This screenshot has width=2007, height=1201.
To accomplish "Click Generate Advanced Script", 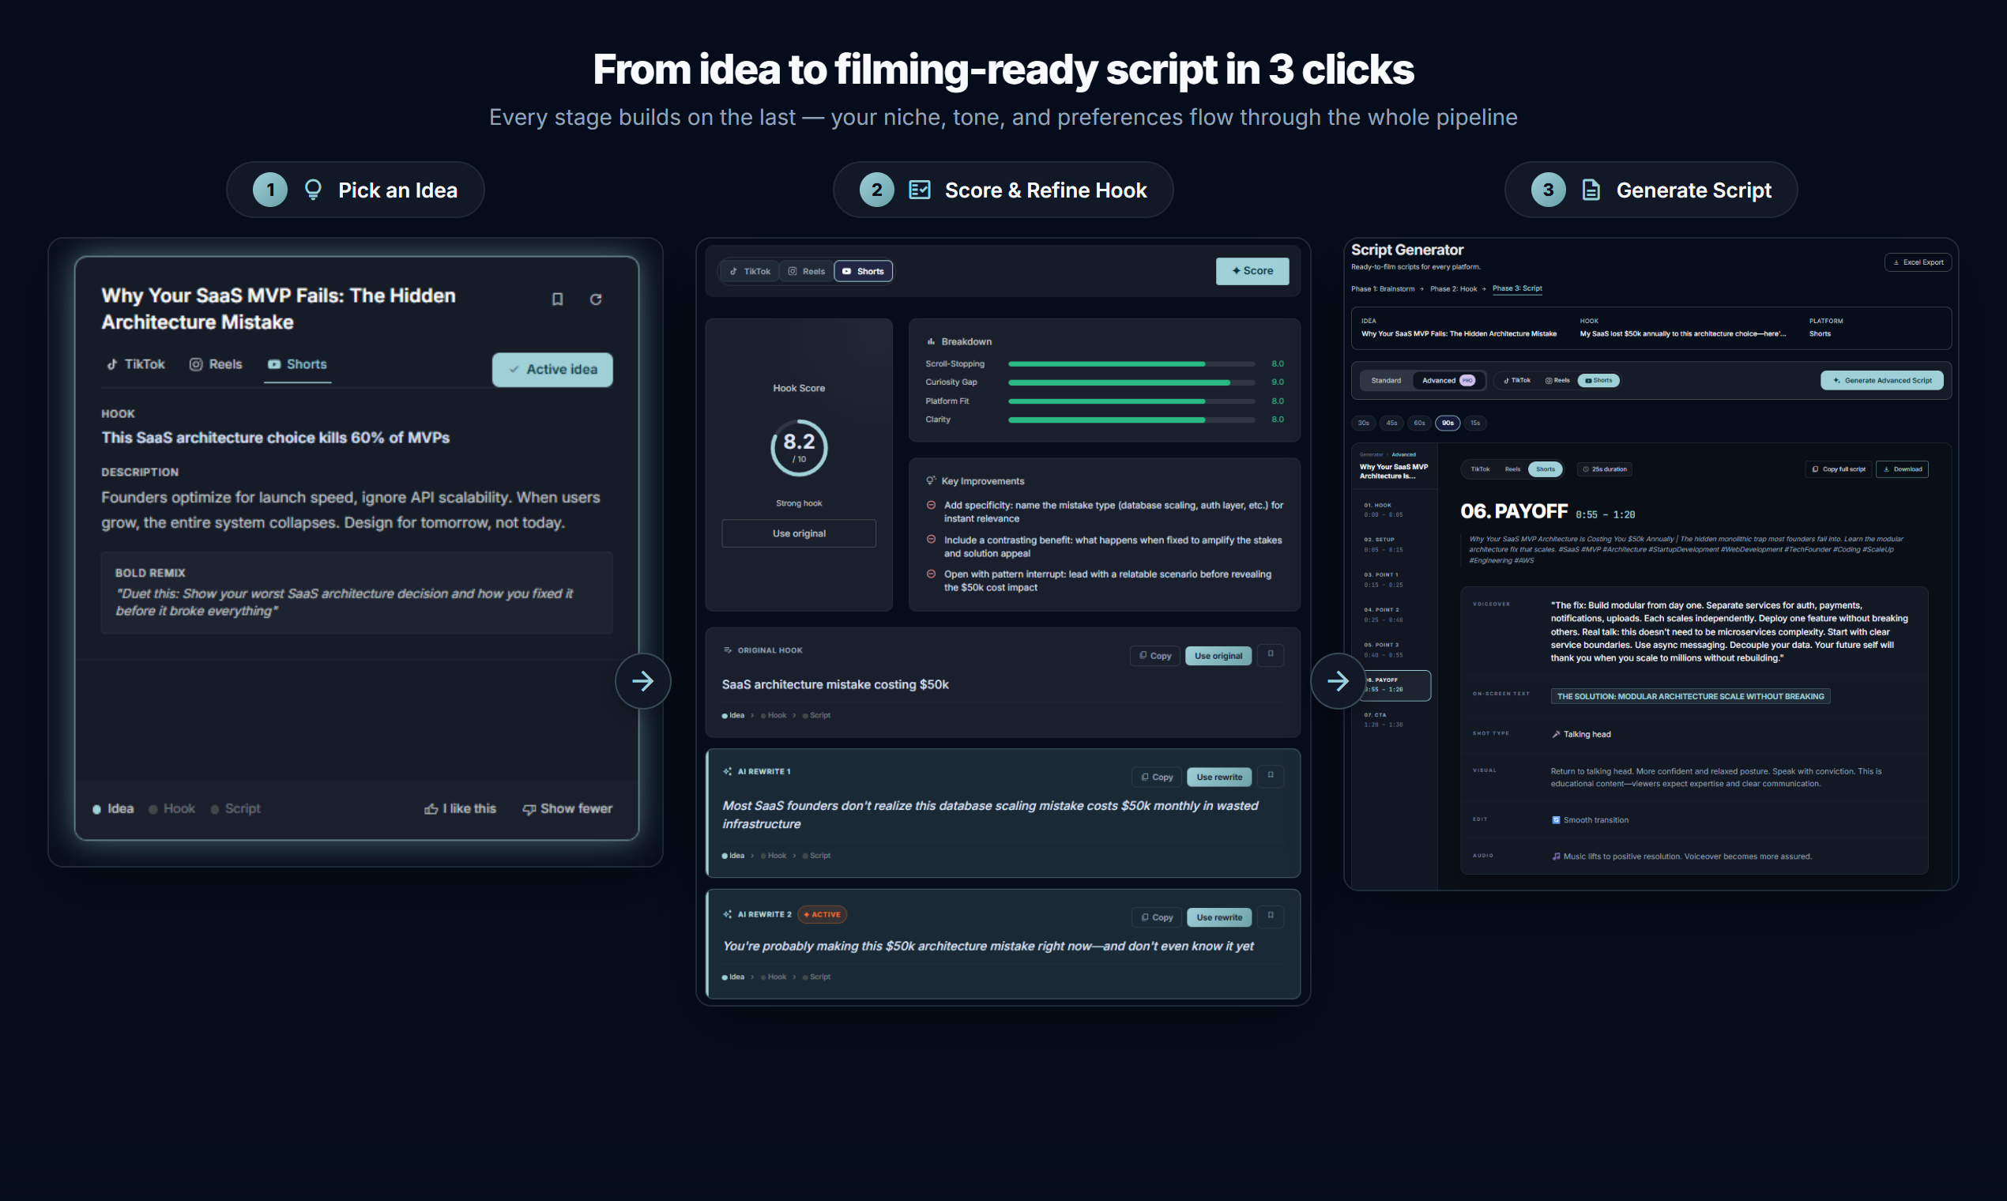I will [1881, 380].
